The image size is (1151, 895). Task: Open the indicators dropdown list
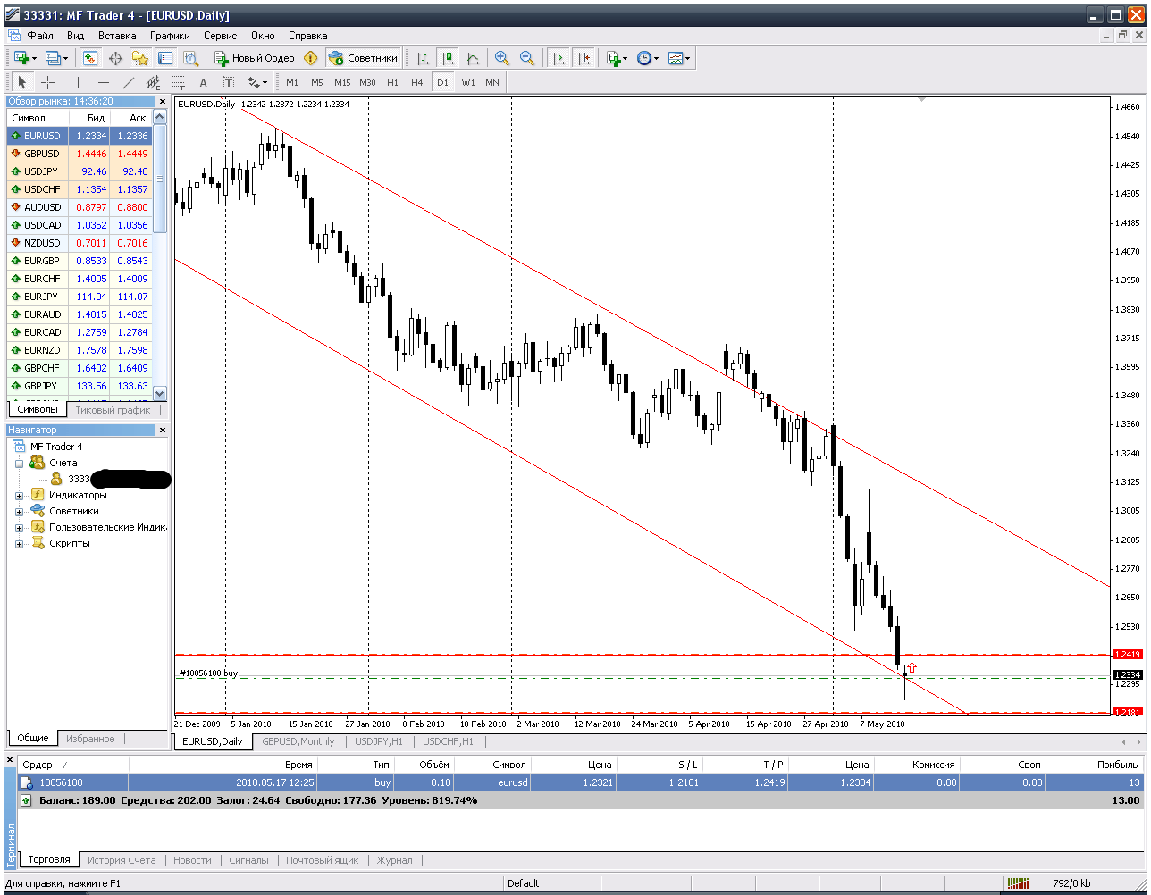coord(626,57)
